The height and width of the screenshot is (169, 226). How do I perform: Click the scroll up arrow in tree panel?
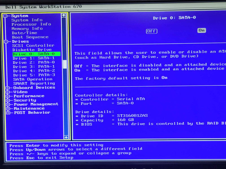click(x=64, y=15)
